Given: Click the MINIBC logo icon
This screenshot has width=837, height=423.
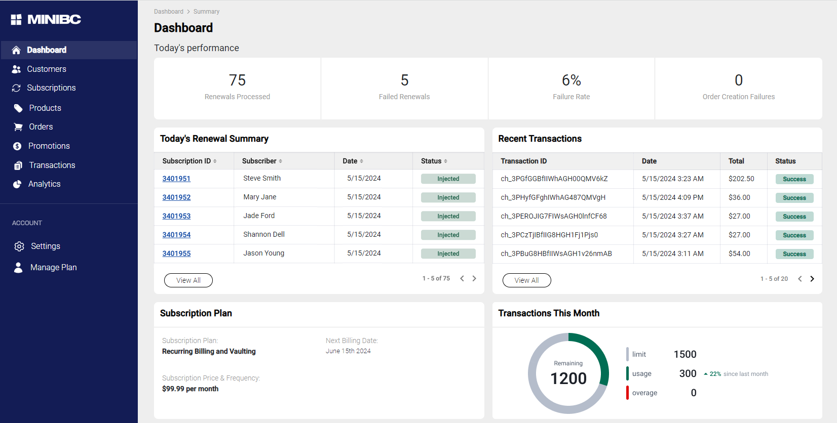Looking at the screenshot, I should point(16,20).
